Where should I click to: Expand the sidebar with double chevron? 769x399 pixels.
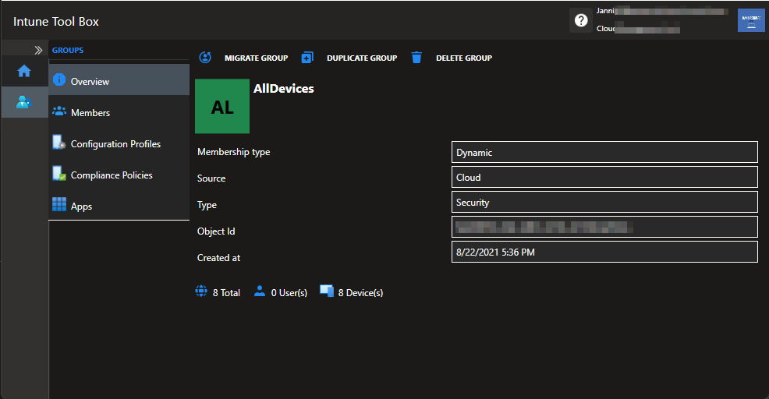pyautogui.click(x=38, y=50)
